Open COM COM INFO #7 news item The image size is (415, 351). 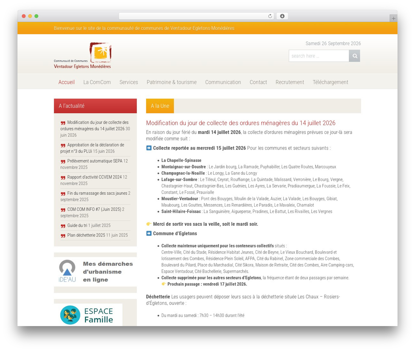pos(94,209)
